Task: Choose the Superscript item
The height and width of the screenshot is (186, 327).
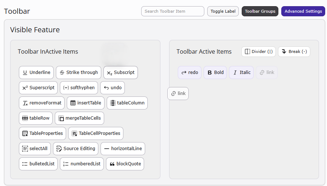Action: [38, 88]
